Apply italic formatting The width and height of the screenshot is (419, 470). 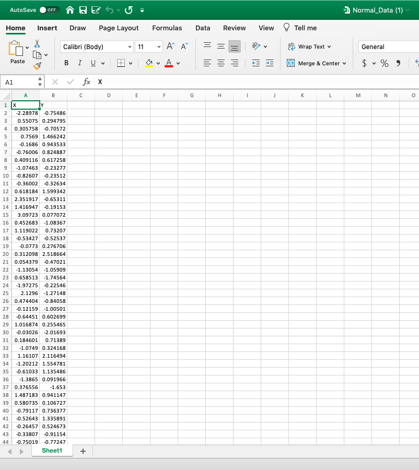pos(79,63)
